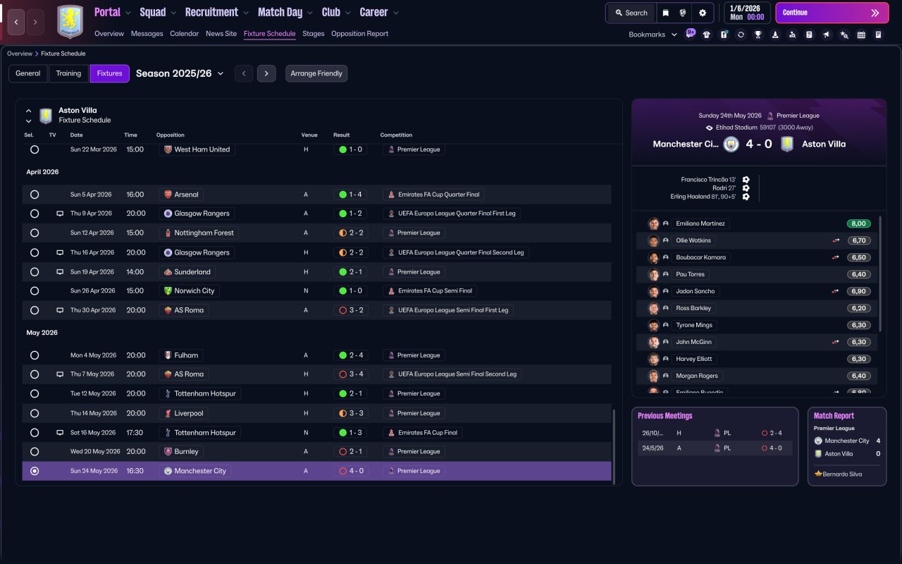The height and width of the screenshot is (564, 902).
Task: Click the player ratings list scrollbar
Action: (x=881, y=274)
